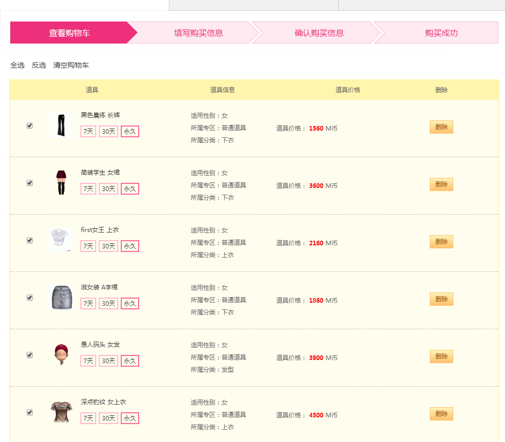Choose 7天 duration for 黑色晨练 长裤
Screen dimensions: 505x442
(88, 131)
